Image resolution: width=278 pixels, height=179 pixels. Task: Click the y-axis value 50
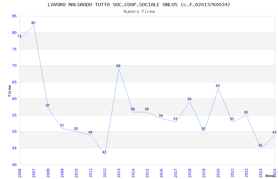click(14, 132)
